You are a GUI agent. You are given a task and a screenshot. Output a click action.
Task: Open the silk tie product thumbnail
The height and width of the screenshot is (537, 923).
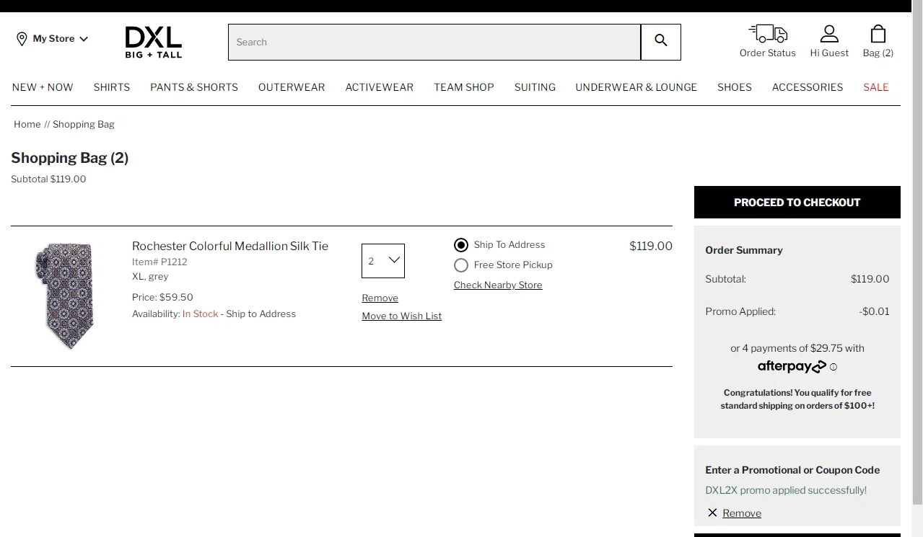pos(65,296)
